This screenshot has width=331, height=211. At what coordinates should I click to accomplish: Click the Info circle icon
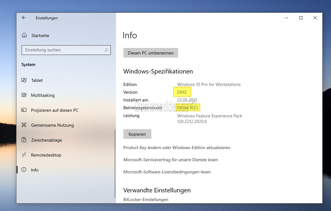24,170
